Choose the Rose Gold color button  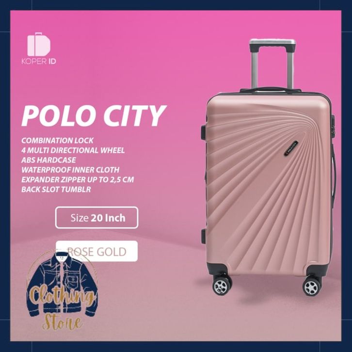97,251
